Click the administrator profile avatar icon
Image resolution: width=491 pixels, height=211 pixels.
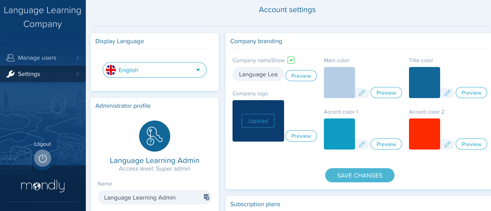point(154,136)
